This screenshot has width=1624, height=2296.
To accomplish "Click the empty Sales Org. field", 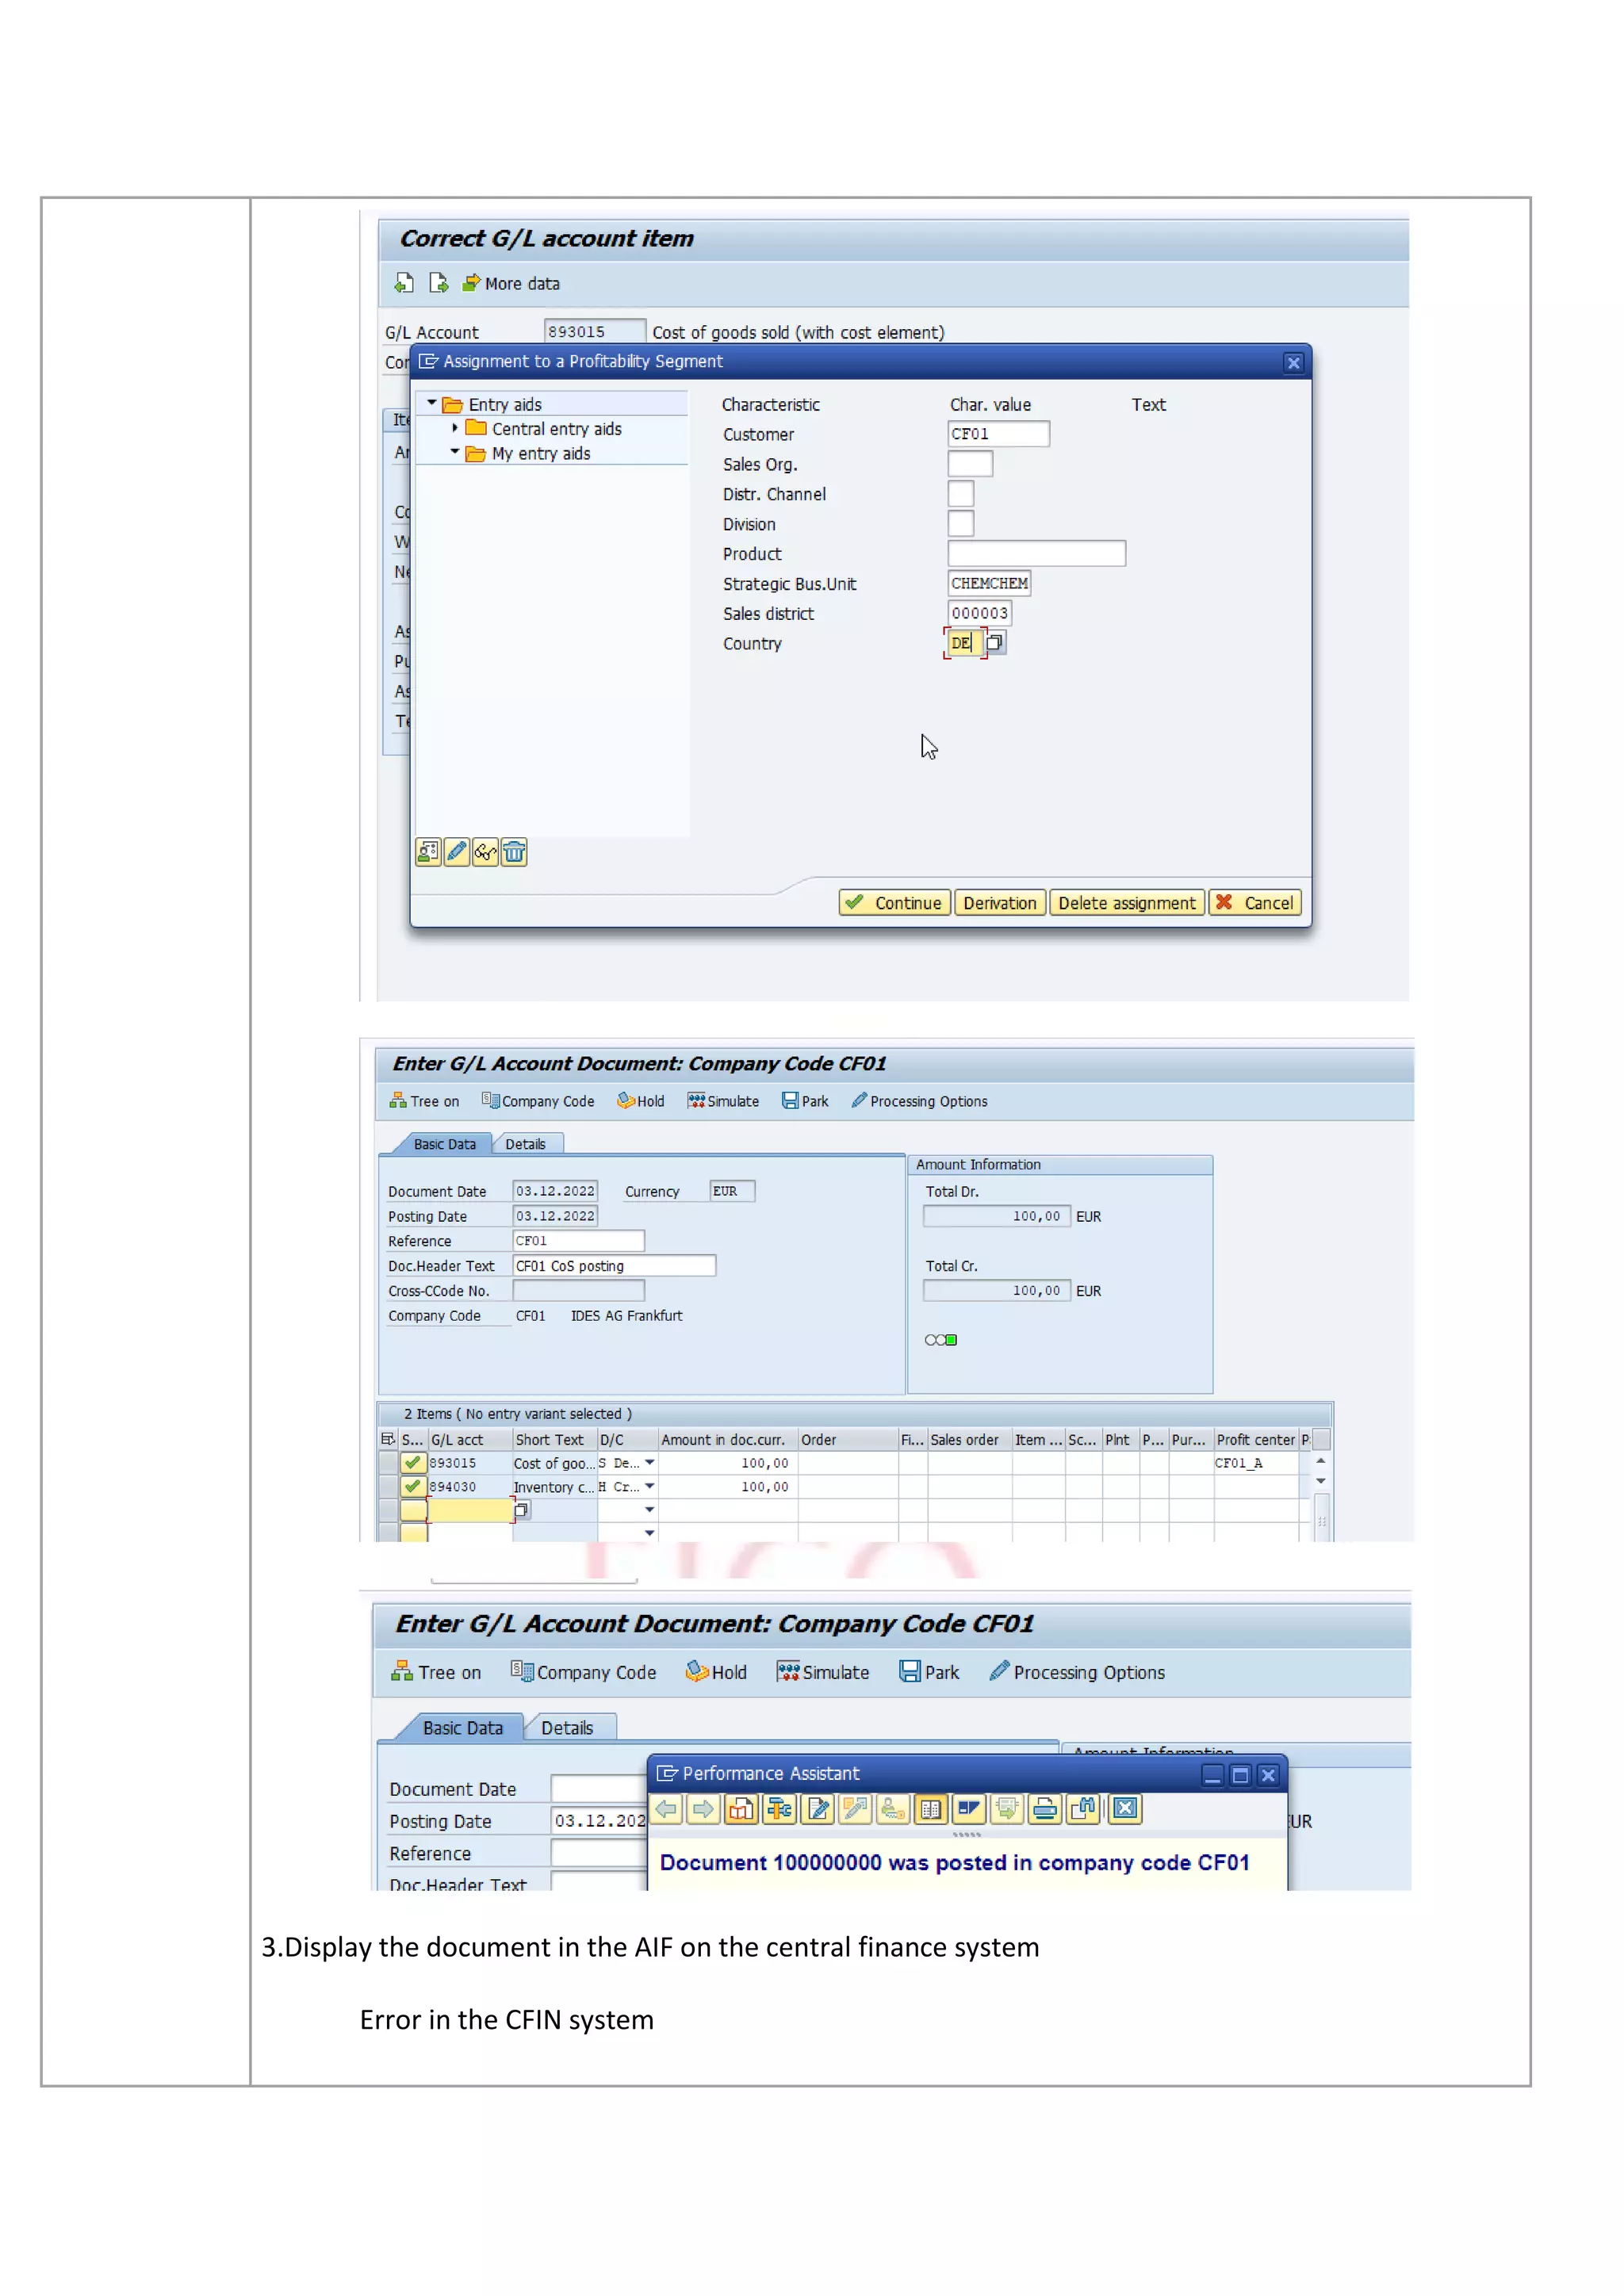I will point(970,464).
